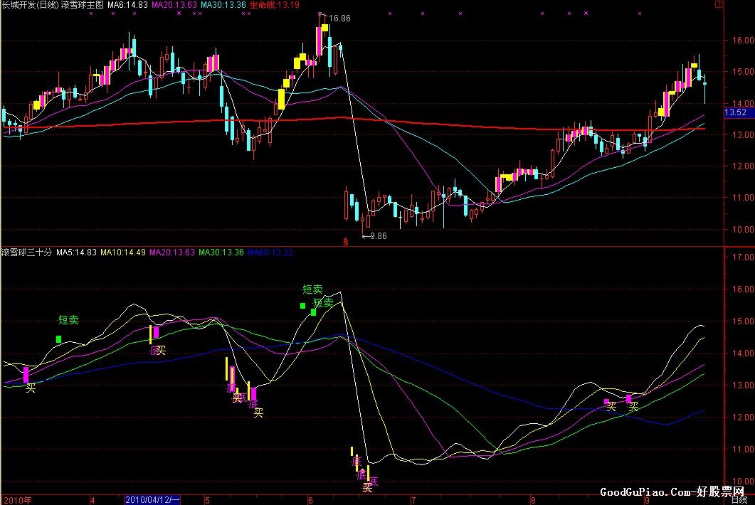Click MA20:13.63 in the lower panel header
The height and width of the screenshot is (505, 755).
[x=172, y=253]
